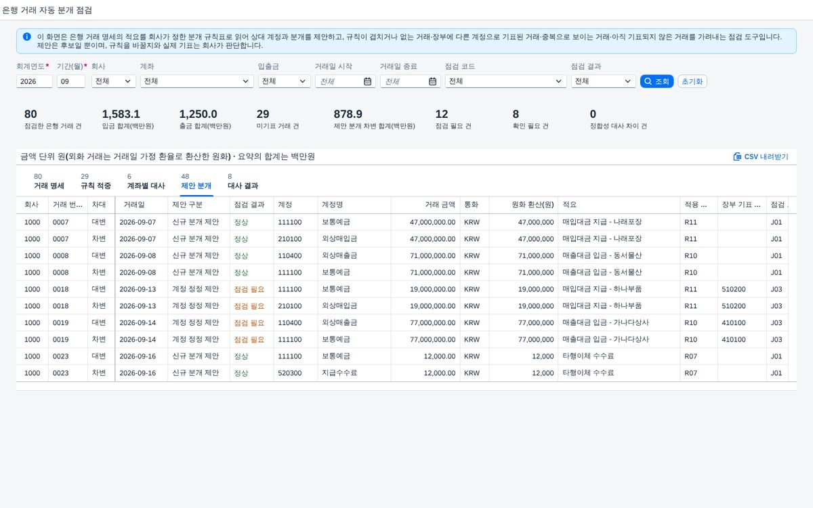
Task: Open calendar picker for 거래일 종료
Action: tap(432, 81)
